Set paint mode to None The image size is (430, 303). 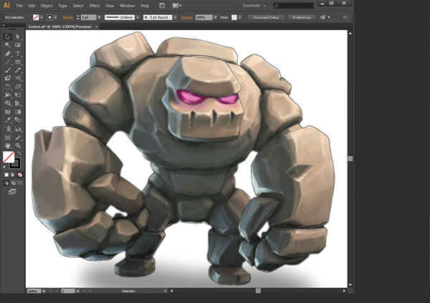click(20, 175)
